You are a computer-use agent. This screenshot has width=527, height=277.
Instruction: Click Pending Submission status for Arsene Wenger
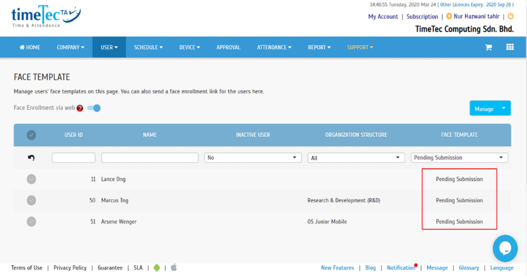(x=459, y=222)
